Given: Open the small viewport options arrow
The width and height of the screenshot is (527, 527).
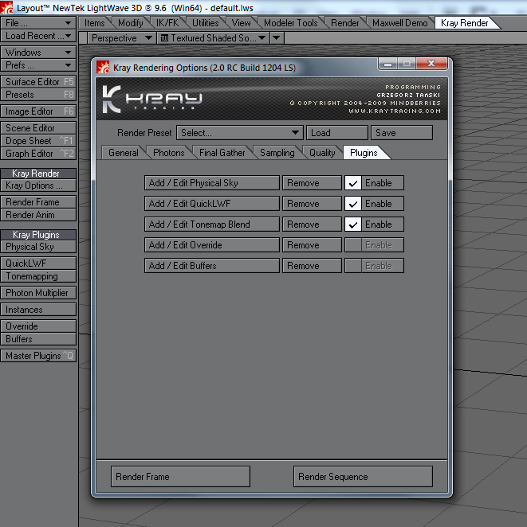Looking at the screenshot, I should (x=277, y=38).
